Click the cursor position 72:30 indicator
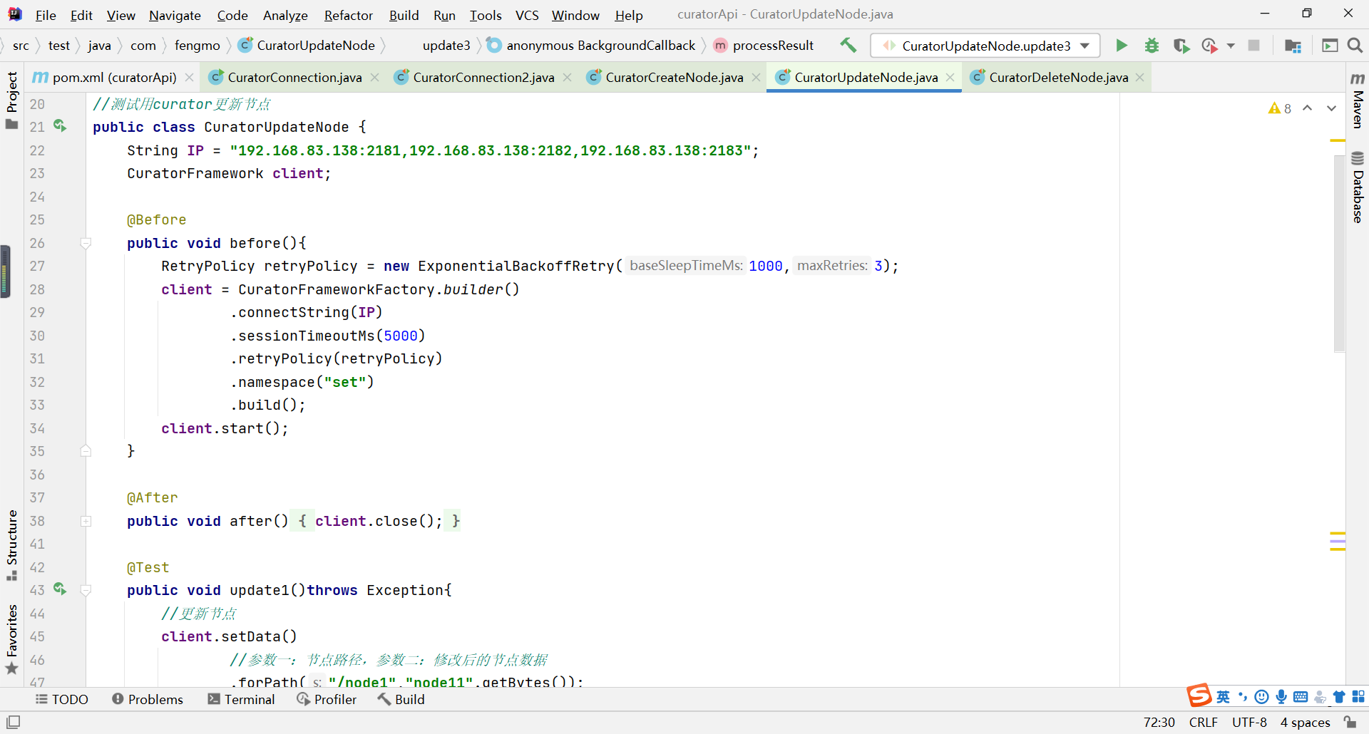 1159,722
